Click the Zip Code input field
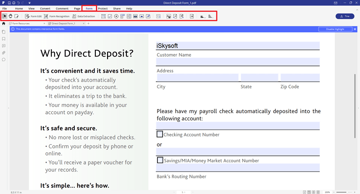This screenshot has height=194, width=360. click(300, 77)
